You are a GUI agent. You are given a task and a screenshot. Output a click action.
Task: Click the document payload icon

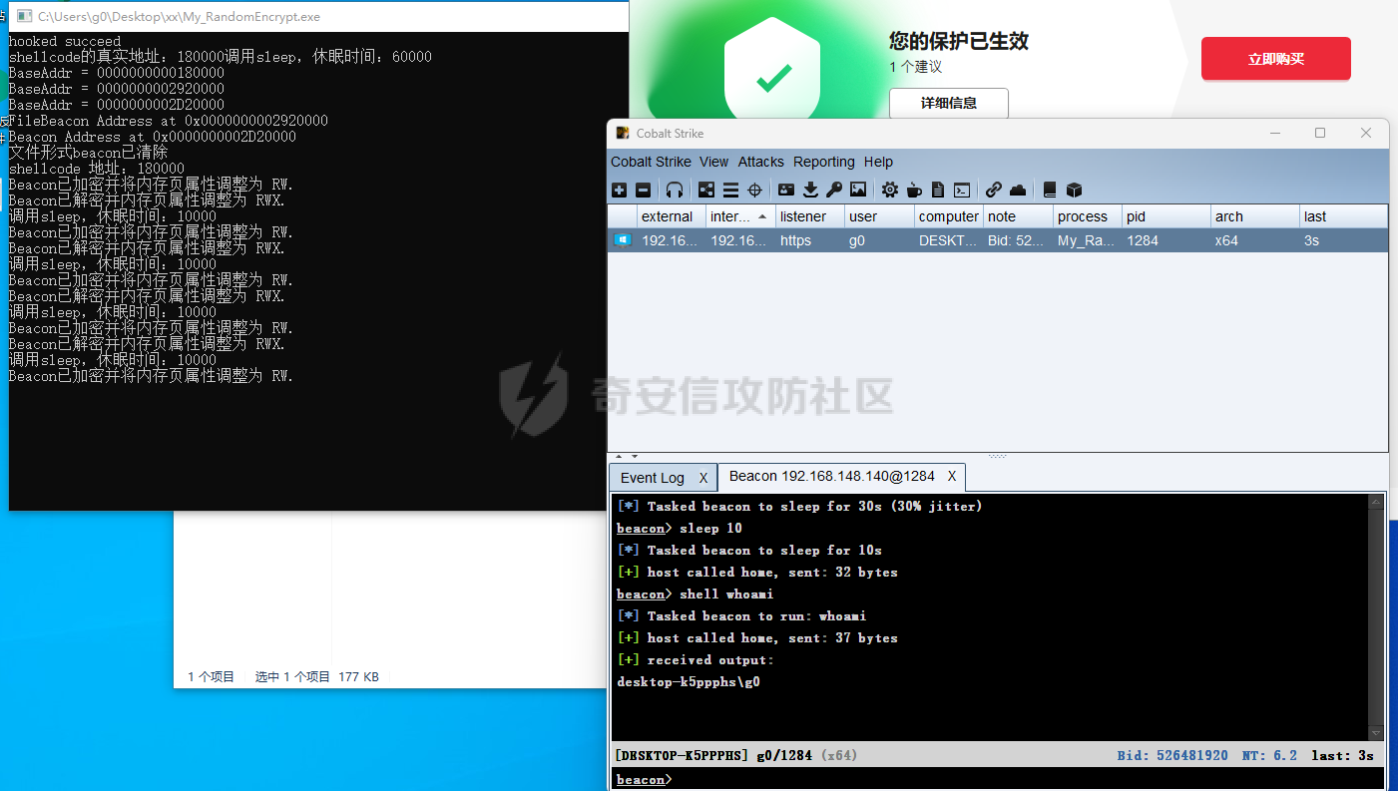[938, 190]
